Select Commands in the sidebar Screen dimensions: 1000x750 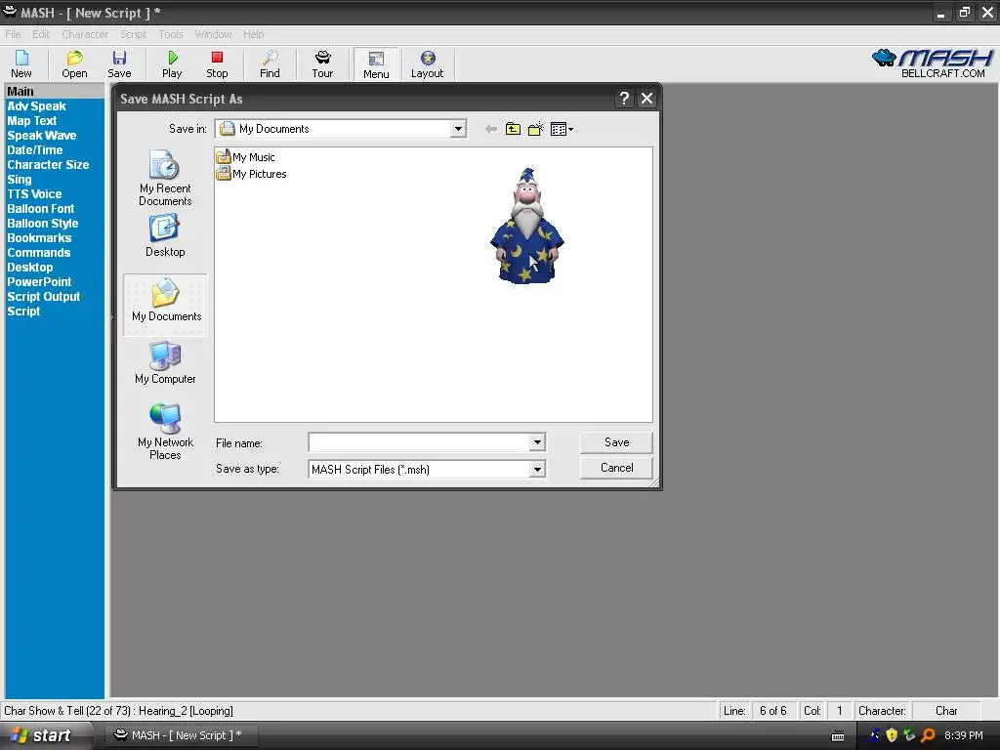pyautogui.click(x=38, y=253)
